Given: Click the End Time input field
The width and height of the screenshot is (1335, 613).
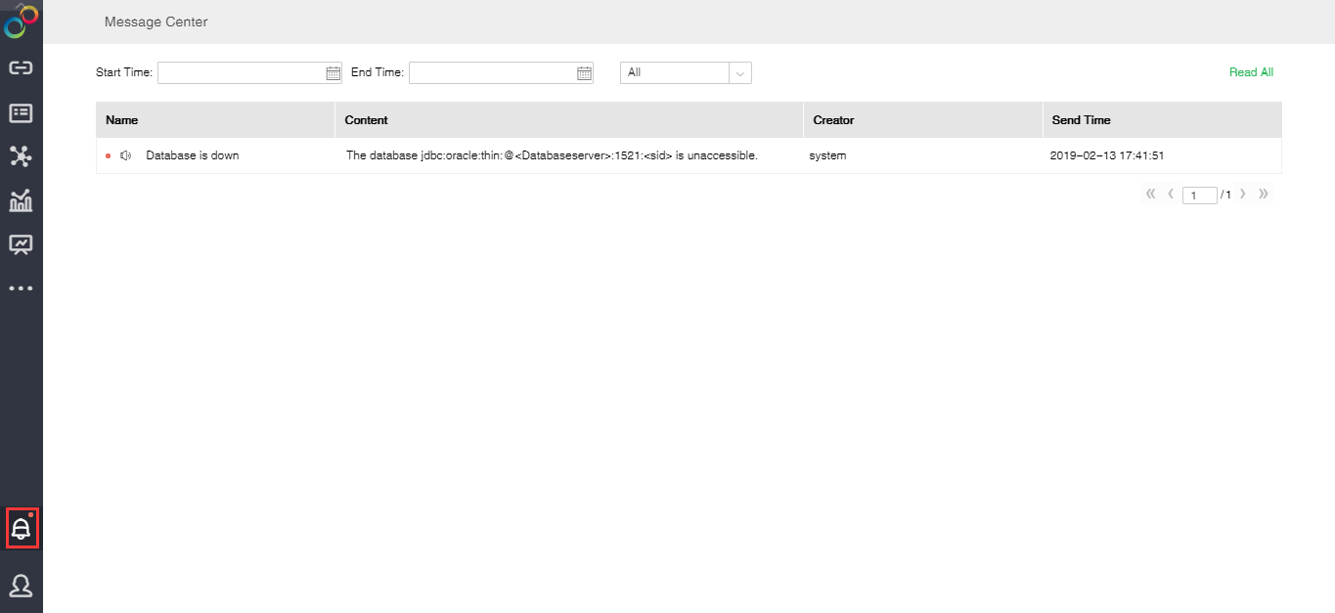Looking at the screenshot, I should [x=492, y=72].
